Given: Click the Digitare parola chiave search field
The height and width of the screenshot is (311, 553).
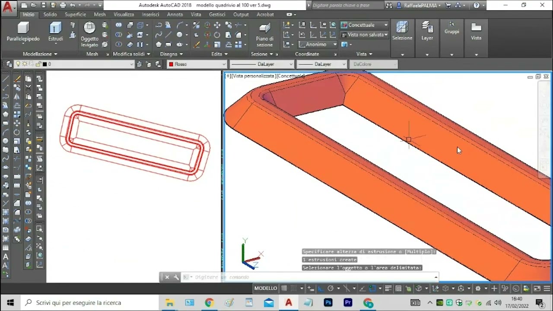Looking at the screenshot, I should click(347, 5).
